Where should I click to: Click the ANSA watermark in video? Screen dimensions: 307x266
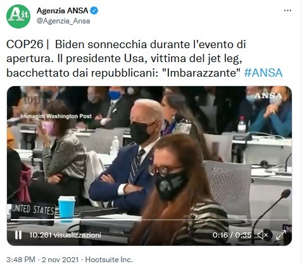[268, 96]
